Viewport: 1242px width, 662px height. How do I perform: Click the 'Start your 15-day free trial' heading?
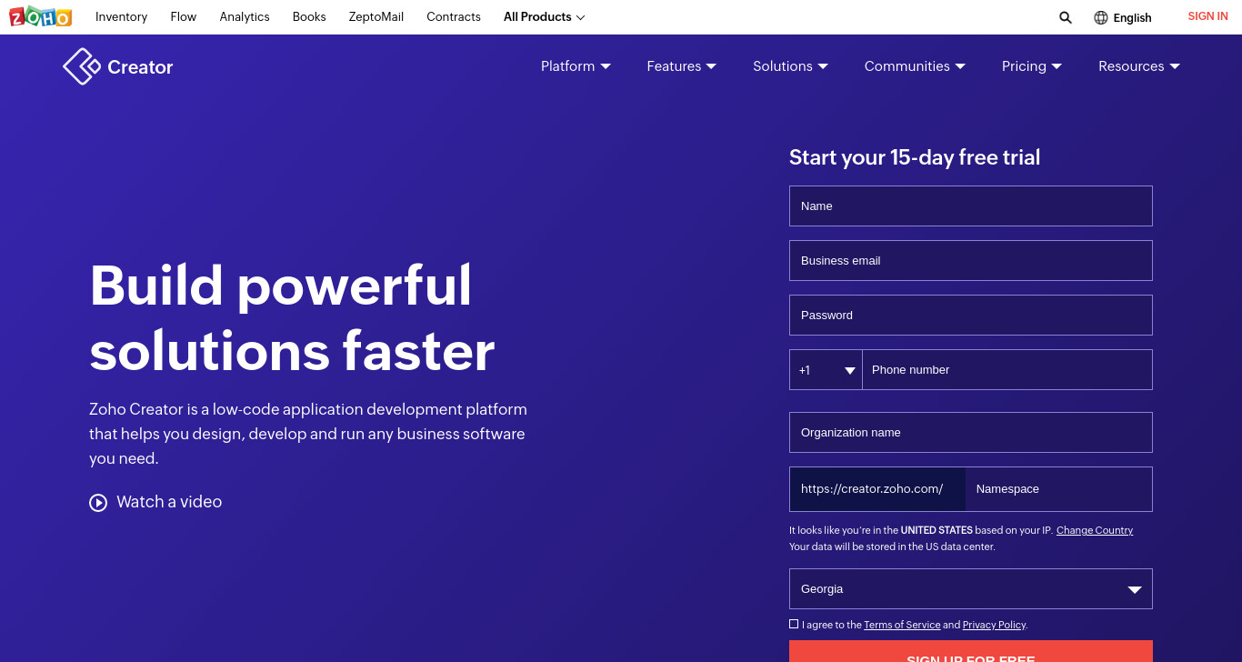[x=915, y=157]
